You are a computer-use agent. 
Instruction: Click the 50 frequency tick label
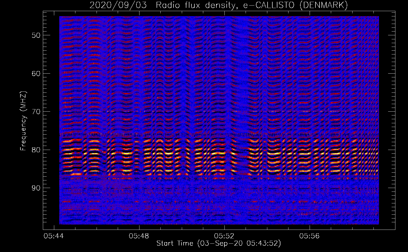(36, 35)
